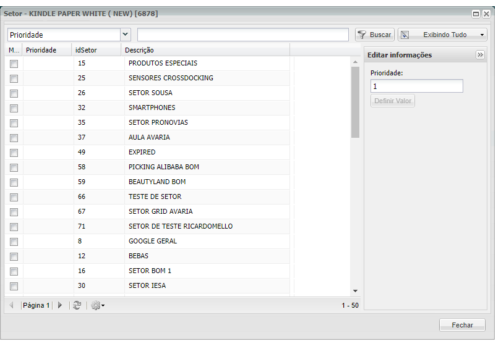The width and height of the screenshot is (501, 346).
Task: Select the PICKING ALIBABA BOM description cell
Action: coord(207,167)
